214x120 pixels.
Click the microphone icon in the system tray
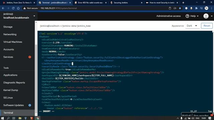click(x=181, y=118)
